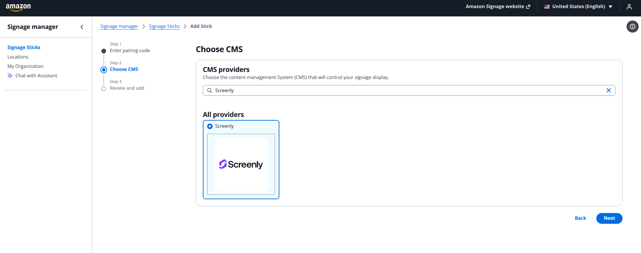Click the Back button

(x=580, y=218)
